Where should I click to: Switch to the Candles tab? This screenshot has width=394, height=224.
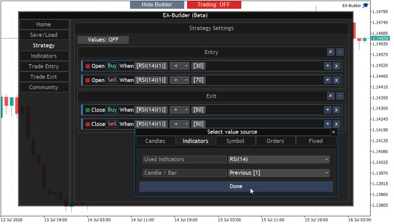click(x=155, y=141)
